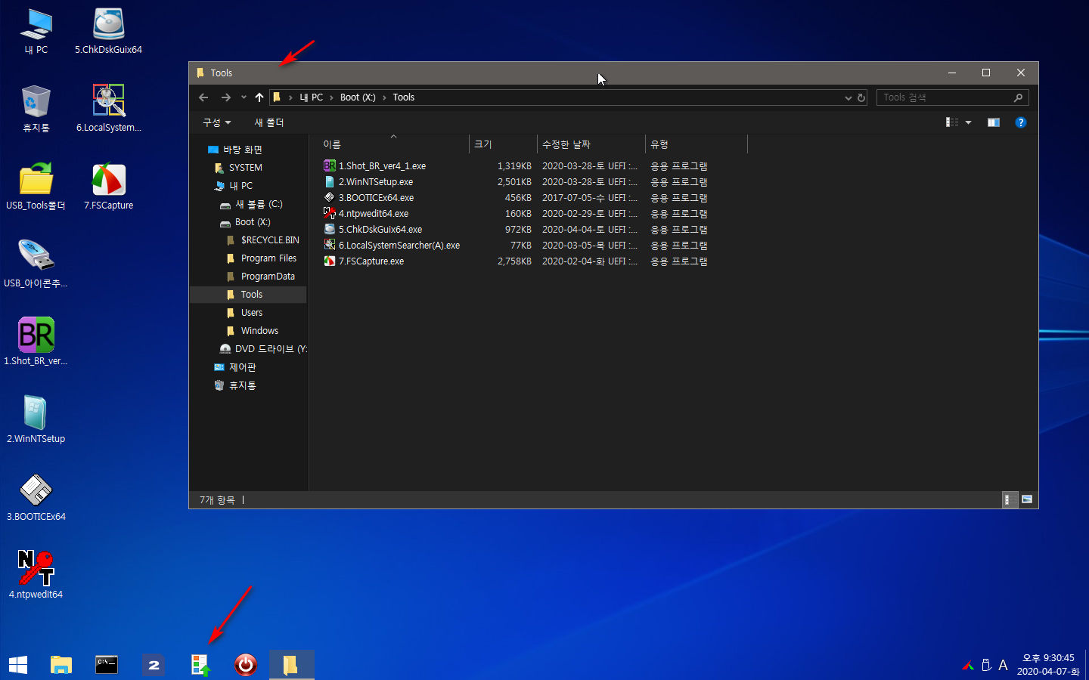Open File Explorer from the taskbar
Image resolution: width=1089 pixels, height=680 pixels.
click(x=61, y=665)
